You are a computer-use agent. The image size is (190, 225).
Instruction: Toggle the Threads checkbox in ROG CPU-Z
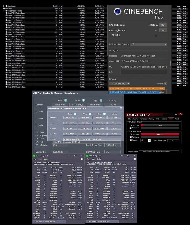tap(130, 140)
